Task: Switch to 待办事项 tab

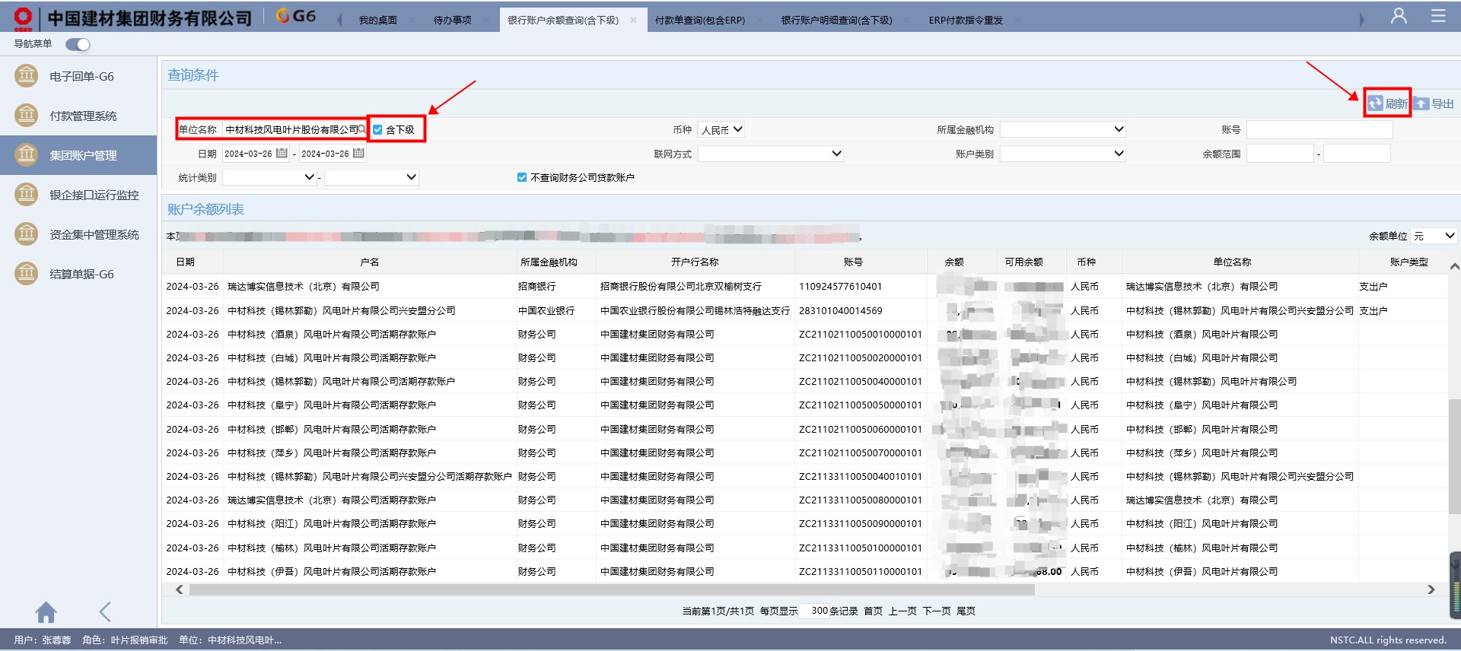Action: (x=453, y=21)
